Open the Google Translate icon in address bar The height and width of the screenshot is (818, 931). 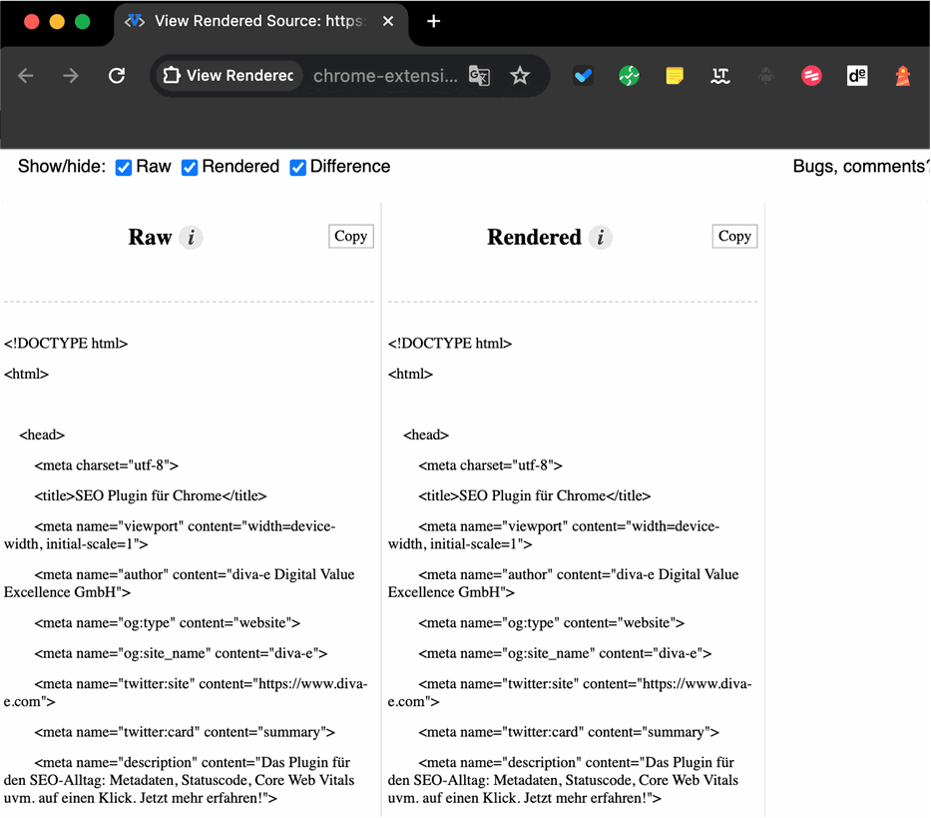[479, 76]
